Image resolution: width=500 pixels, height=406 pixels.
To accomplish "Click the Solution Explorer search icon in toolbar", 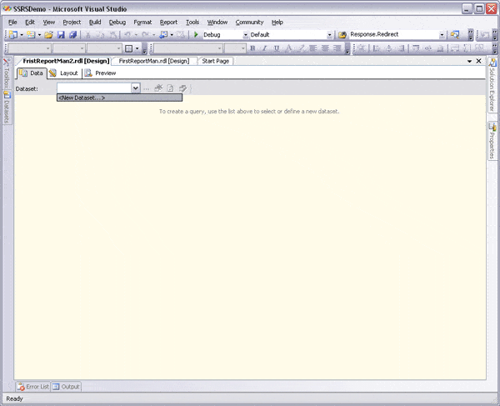I will coord(455,34).
